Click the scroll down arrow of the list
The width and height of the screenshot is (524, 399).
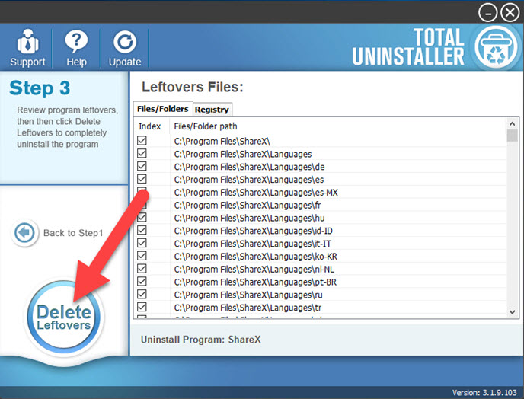(512, 311)
